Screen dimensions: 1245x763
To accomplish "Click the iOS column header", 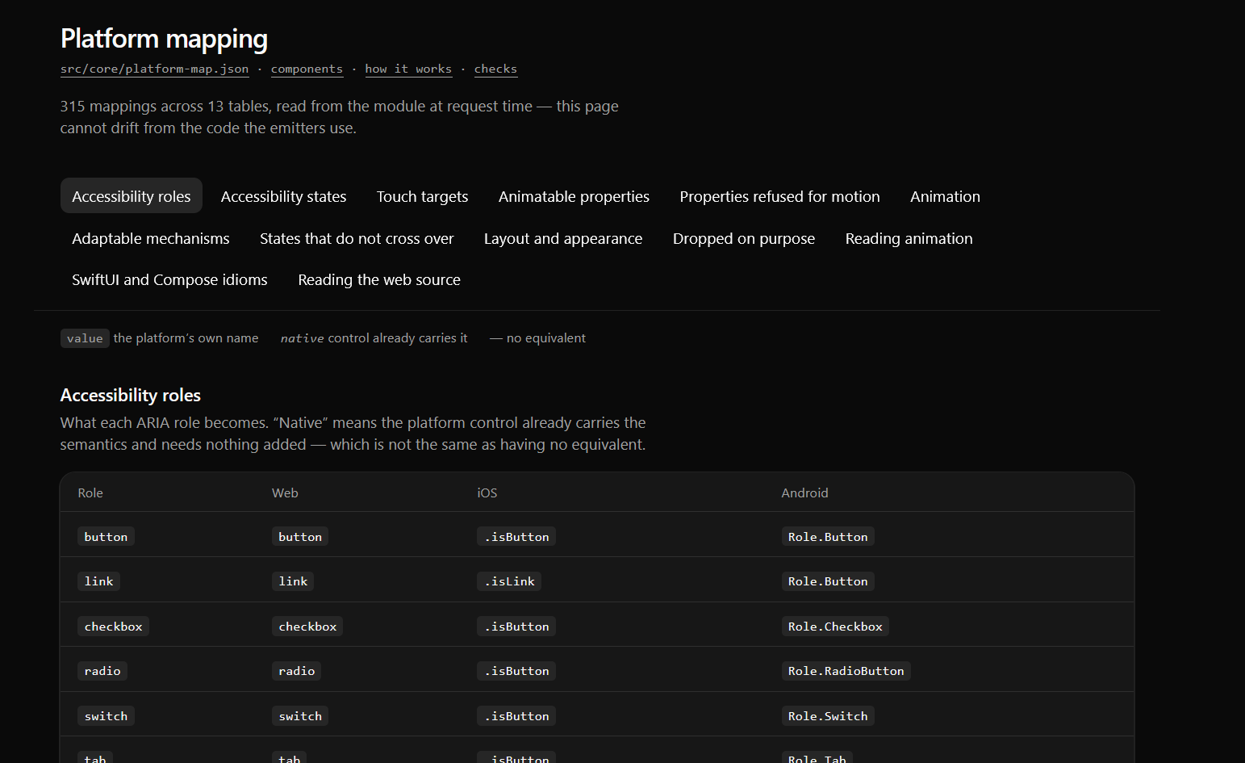I will click(487, 493).
